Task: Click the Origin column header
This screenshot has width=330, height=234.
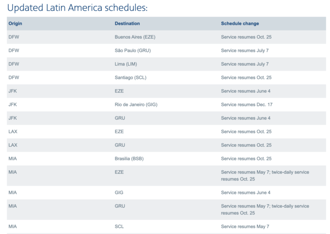Action: tap(15, 24)
